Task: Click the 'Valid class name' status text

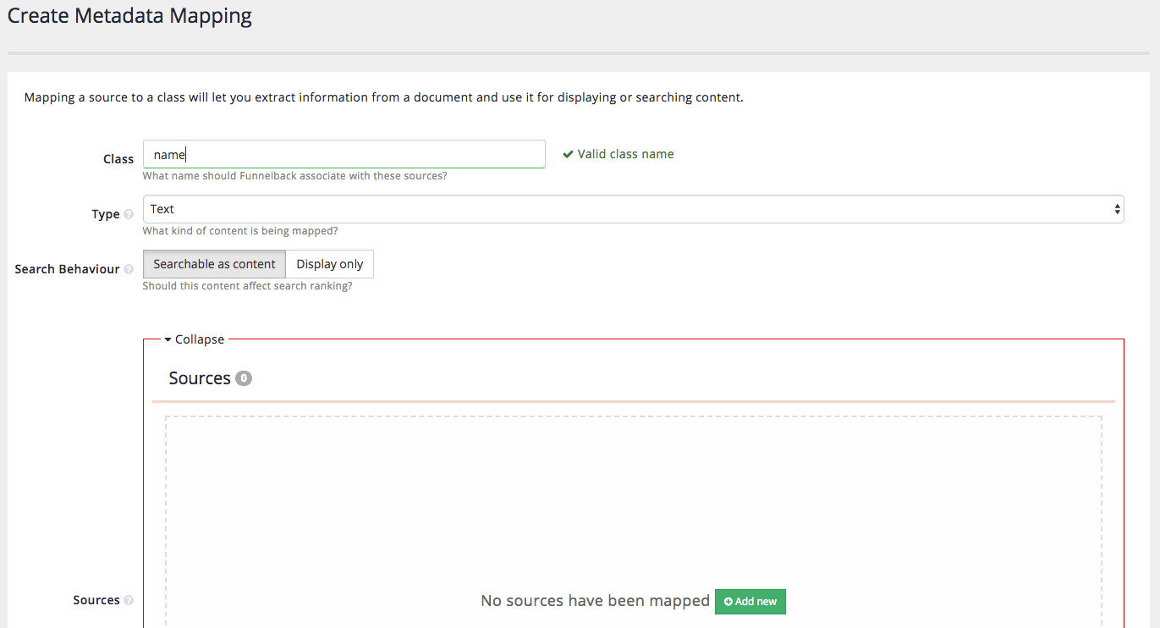Action: click(625, 154)
